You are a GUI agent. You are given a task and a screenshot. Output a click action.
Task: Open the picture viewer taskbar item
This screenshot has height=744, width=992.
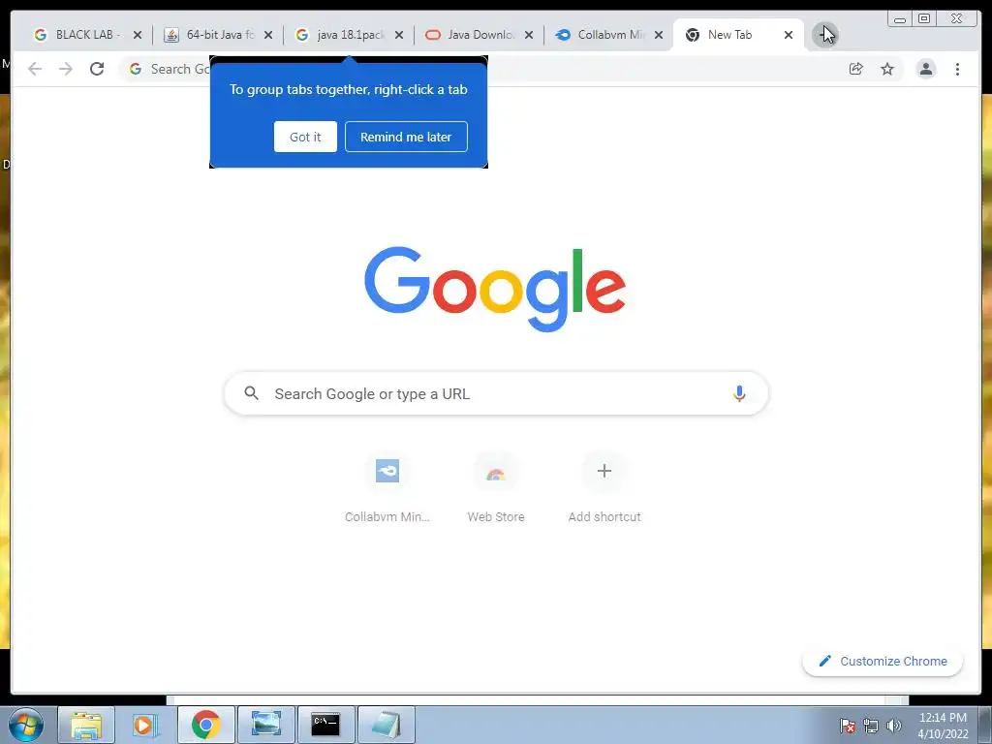[266, 725]
